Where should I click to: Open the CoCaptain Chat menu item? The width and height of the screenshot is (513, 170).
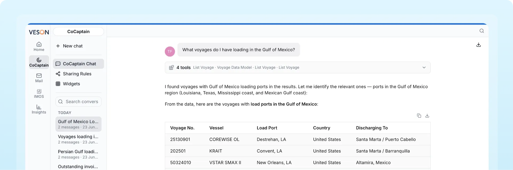click(78, 64)
